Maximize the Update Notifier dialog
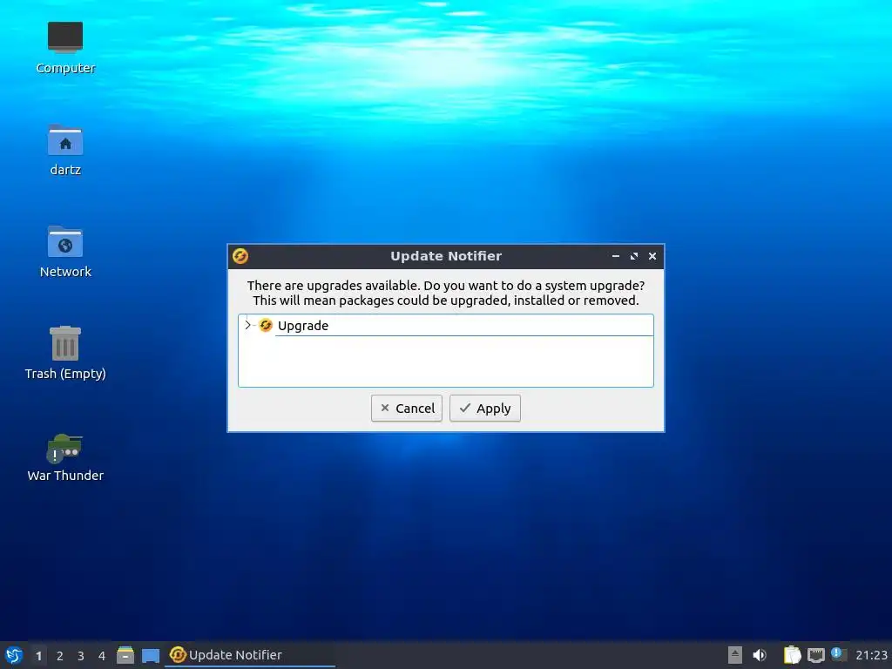The image size is (892, 669). pyautogui.click(x=634, y=256)
